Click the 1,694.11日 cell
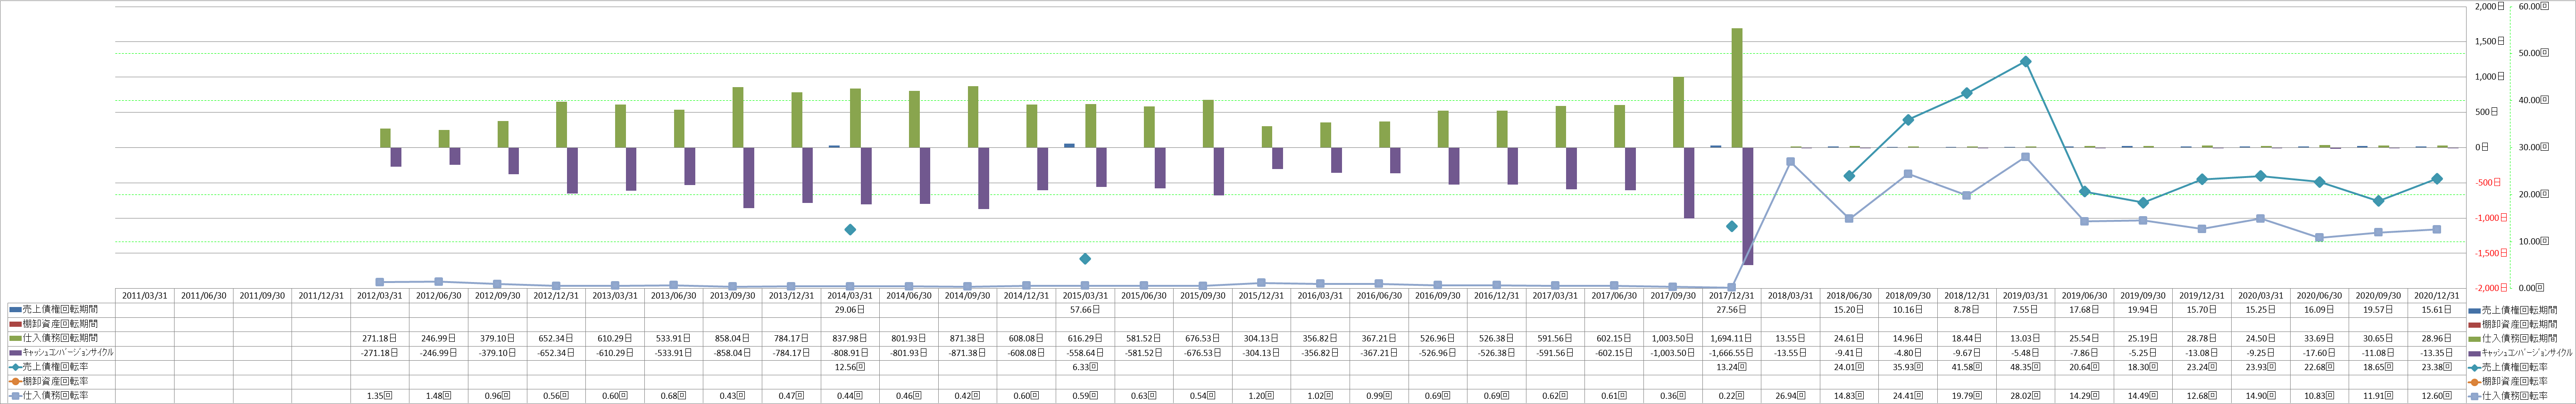The height and width of the screenshot is (404, 2576). [1732, 338]
